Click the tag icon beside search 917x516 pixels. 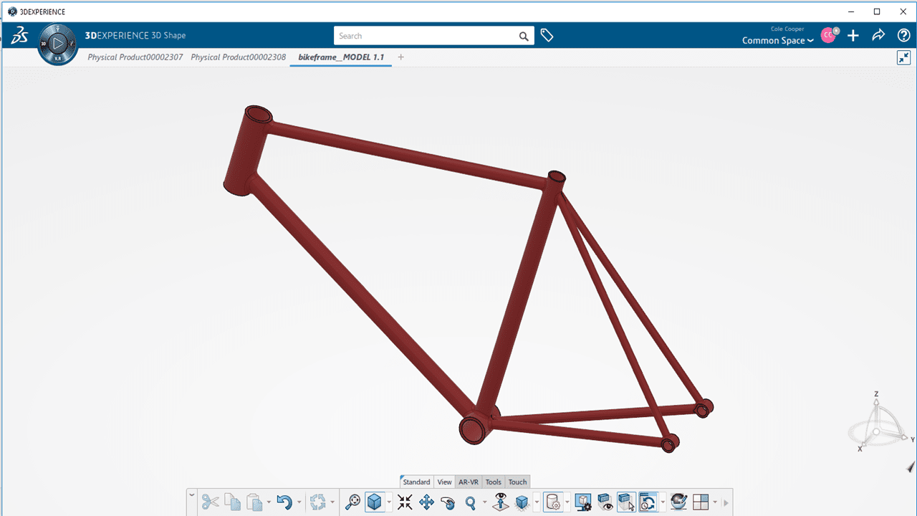(547, 35)
